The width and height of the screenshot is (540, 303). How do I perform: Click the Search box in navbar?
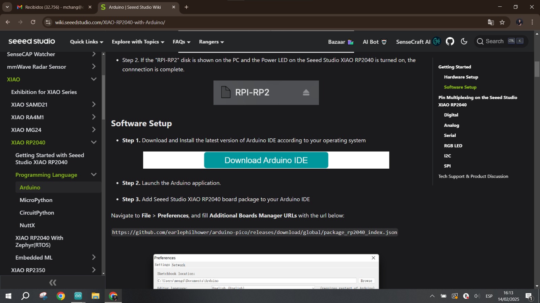click(x=501, y=41)
